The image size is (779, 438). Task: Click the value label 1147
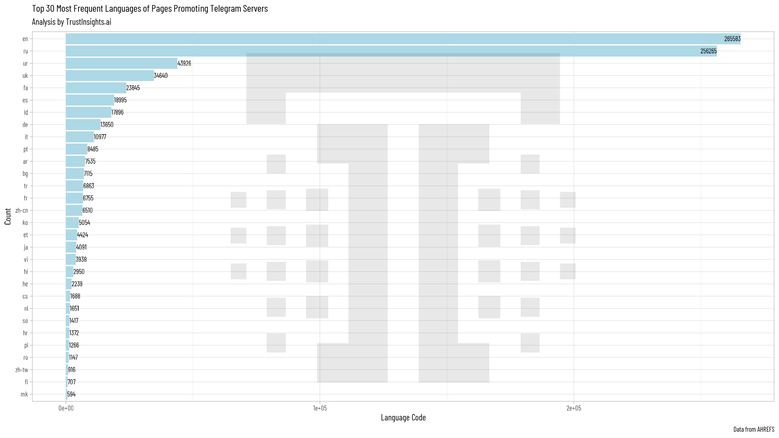click(73, 357)
